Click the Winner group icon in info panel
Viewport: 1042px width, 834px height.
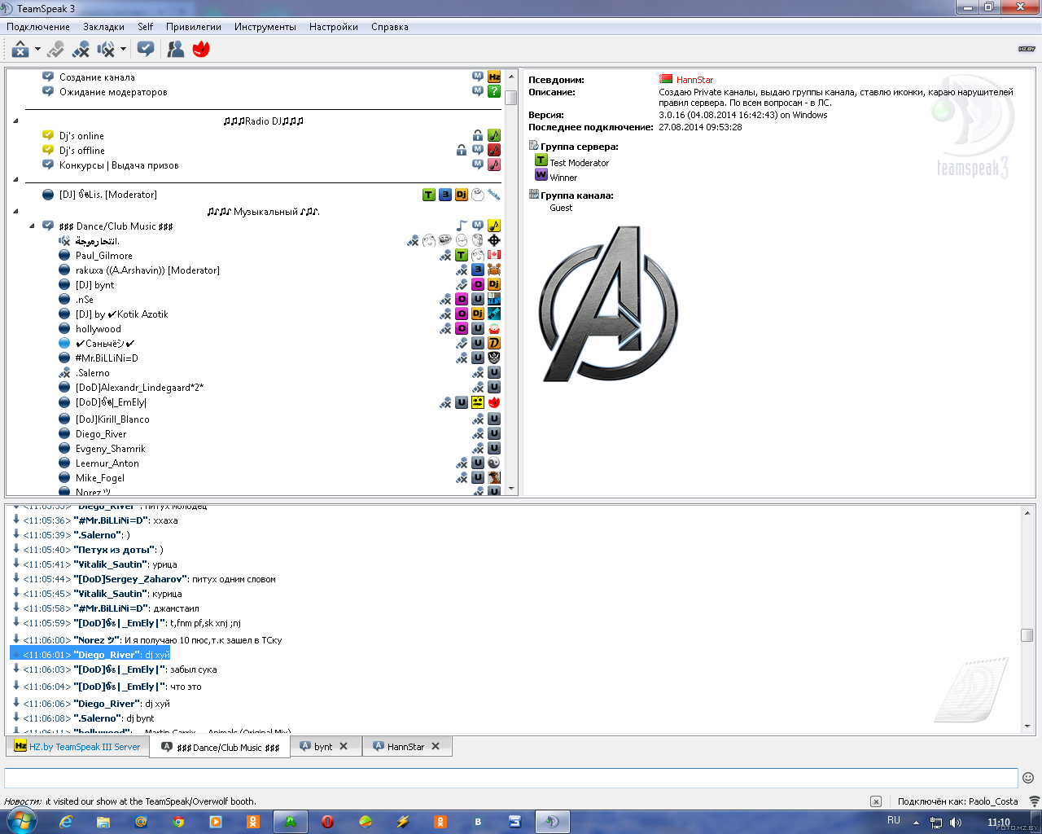pyautogui.click(x=541, y=175)
